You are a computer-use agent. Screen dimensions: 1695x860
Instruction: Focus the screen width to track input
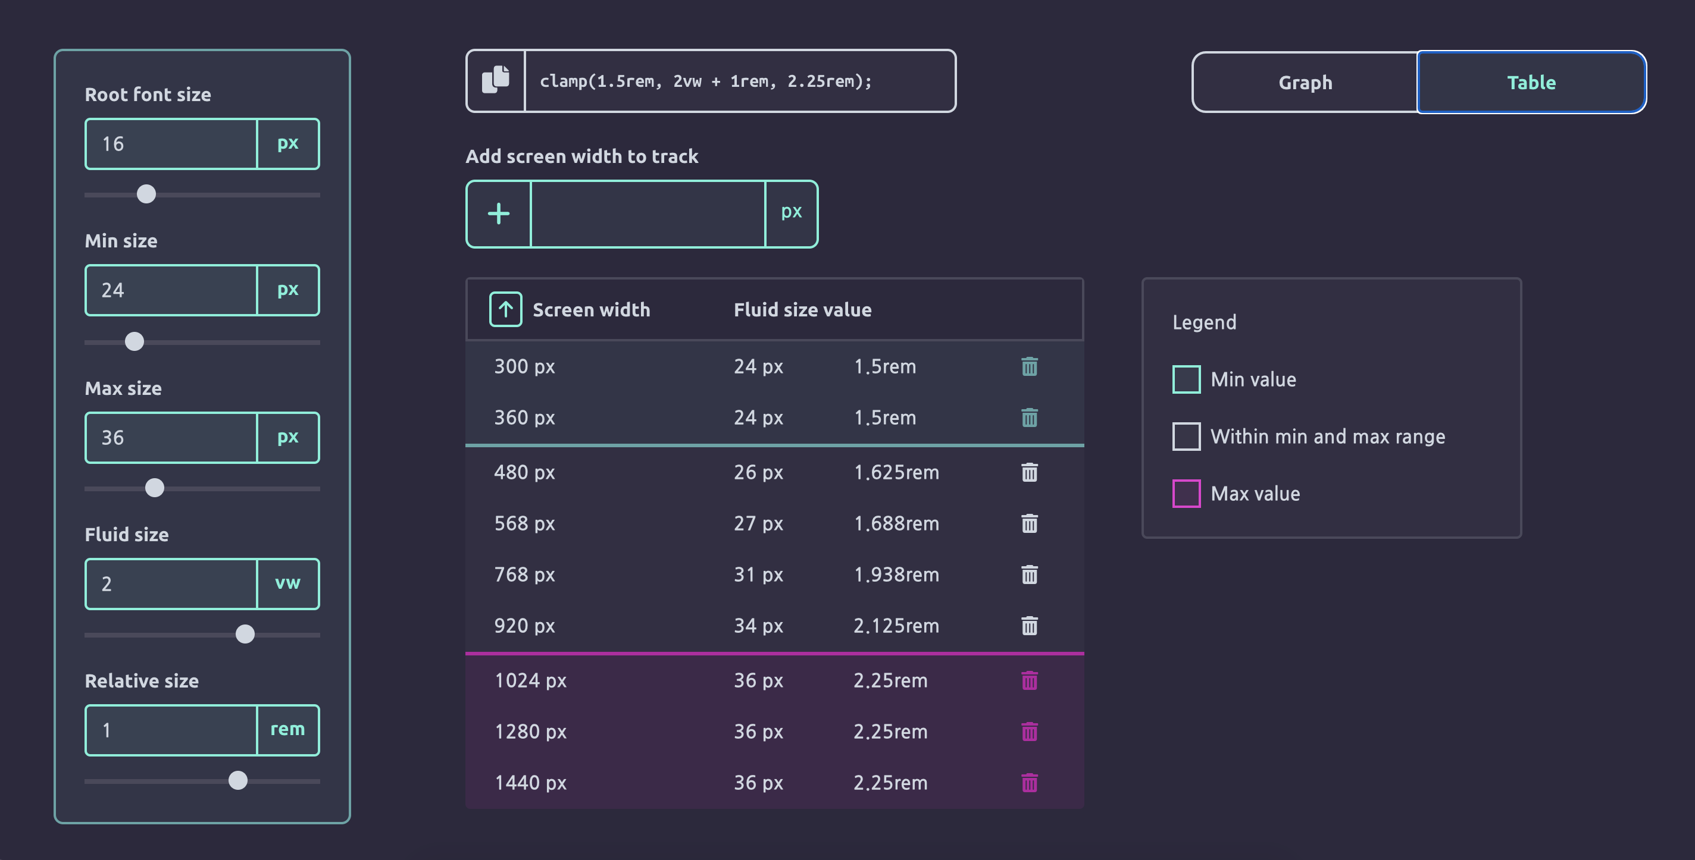click(x=648, y=214)
